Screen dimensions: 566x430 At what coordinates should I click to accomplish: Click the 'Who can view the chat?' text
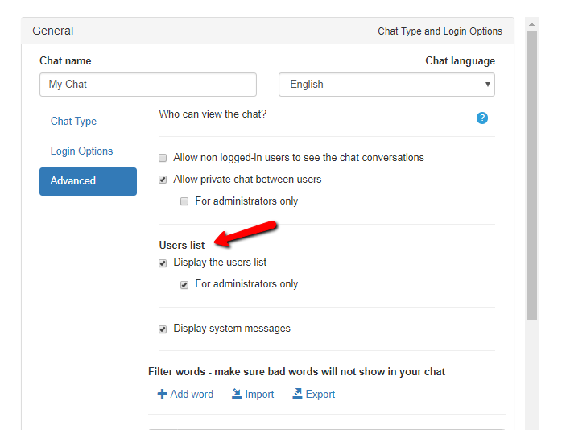coord(213,114)
